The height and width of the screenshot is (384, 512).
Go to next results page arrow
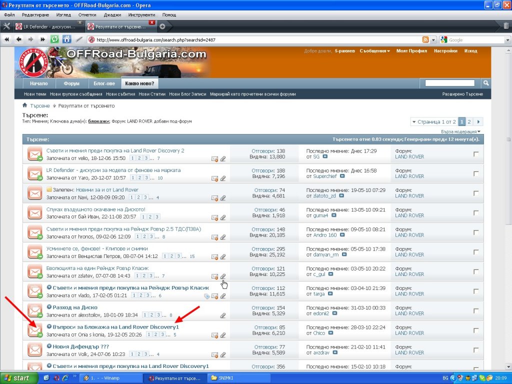[478, 122]
